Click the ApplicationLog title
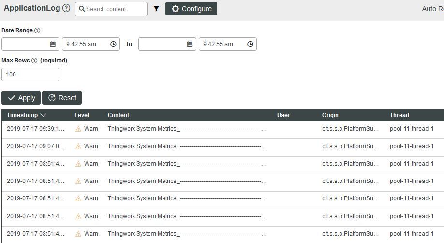This screenshot has width=444, height=243. click(32, 8)
